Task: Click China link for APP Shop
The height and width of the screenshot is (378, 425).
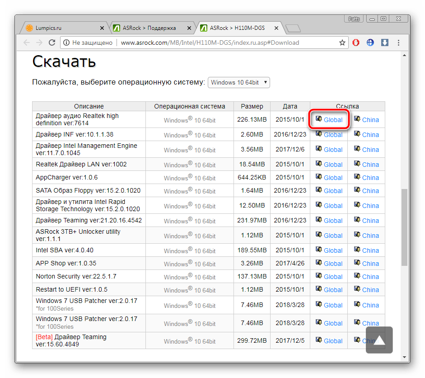Action: 370,264
